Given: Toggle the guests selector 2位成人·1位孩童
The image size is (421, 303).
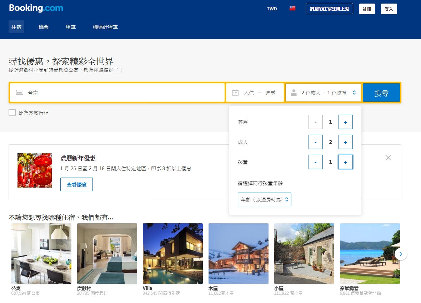Looking at the screenshot, I should point(323,93).
